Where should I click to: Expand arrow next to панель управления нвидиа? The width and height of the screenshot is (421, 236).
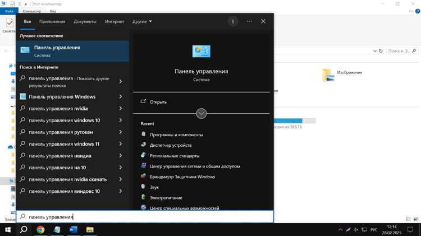coord(121,155)
